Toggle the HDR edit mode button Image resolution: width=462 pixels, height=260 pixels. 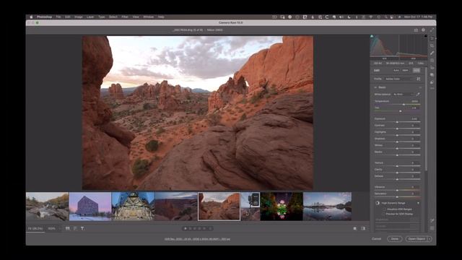coord(417,71)
